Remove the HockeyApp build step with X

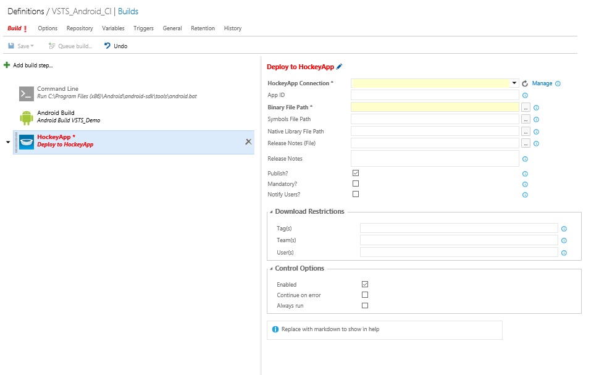(x=248, y=141)
